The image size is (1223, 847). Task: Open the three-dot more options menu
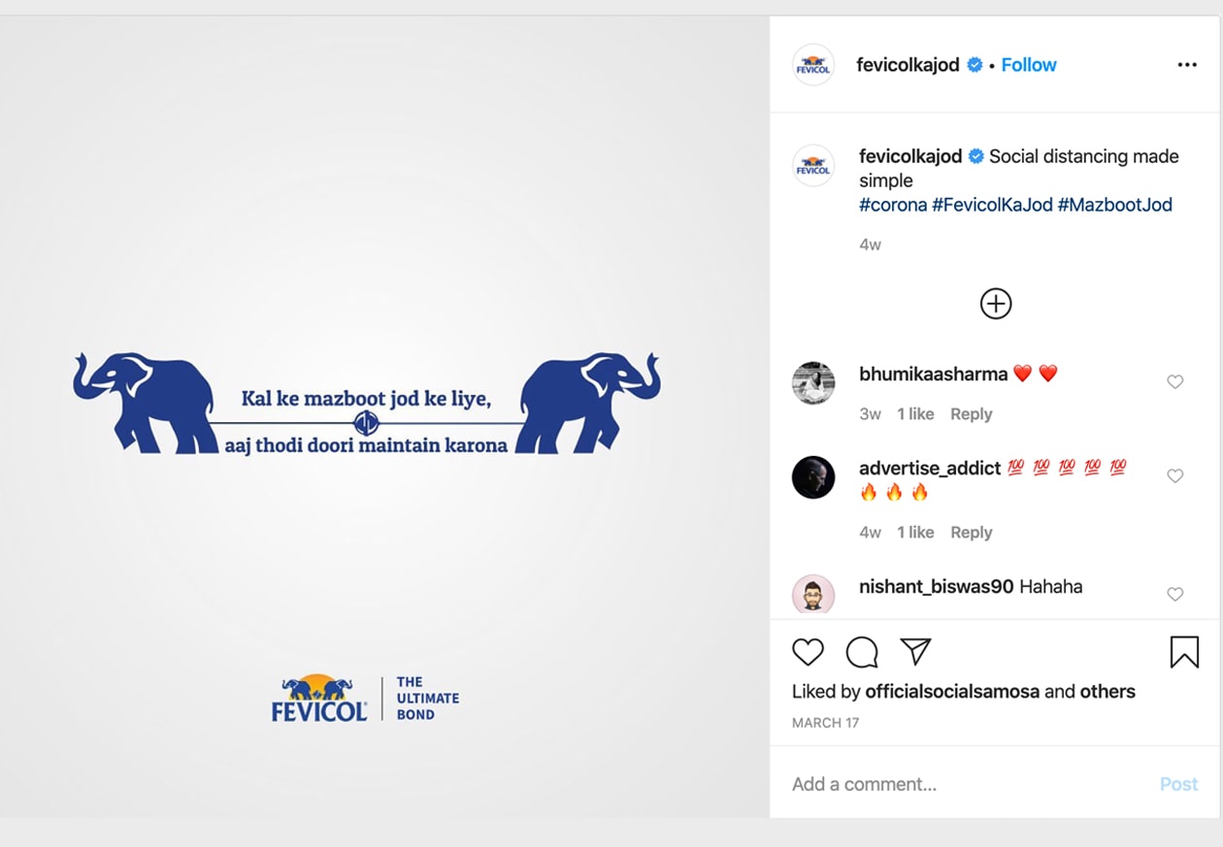(x=1186, y=65)
